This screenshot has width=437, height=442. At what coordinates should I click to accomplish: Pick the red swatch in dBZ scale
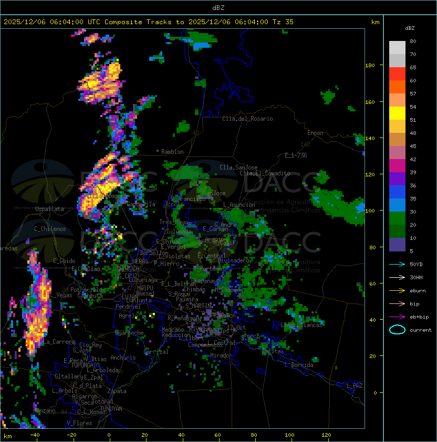coord(397,74)
